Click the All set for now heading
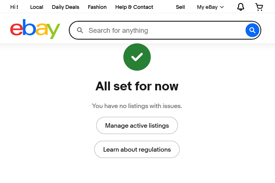This screenshot has width=275, height=183. tap(137, 86)
